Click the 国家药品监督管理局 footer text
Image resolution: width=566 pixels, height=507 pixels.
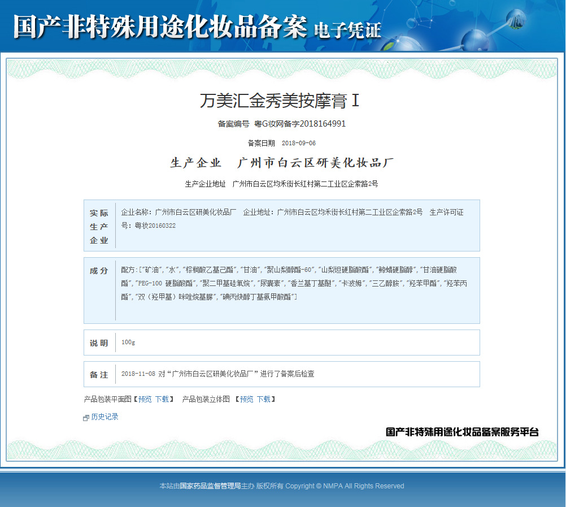(x=210, y=486)
